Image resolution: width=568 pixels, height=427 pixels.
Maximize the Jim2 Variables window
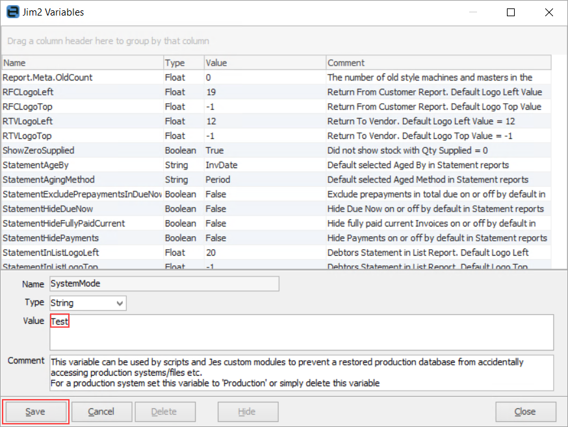(511, 12)
